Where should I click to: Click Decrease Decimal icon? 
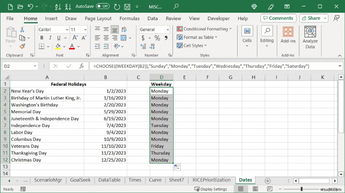coord(152,47)
